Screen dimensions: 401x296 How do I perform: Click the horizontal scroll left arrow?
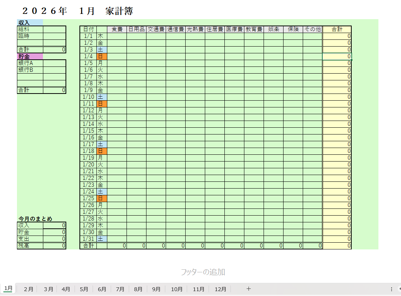click(x=399, y=289)
